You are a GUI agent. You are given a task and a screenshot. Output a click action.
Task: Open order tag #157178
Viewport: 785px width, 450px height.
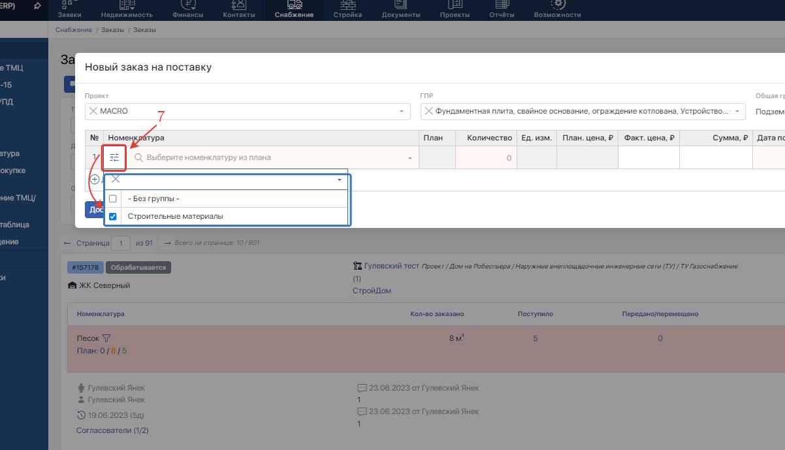click(x=85, y=267)
